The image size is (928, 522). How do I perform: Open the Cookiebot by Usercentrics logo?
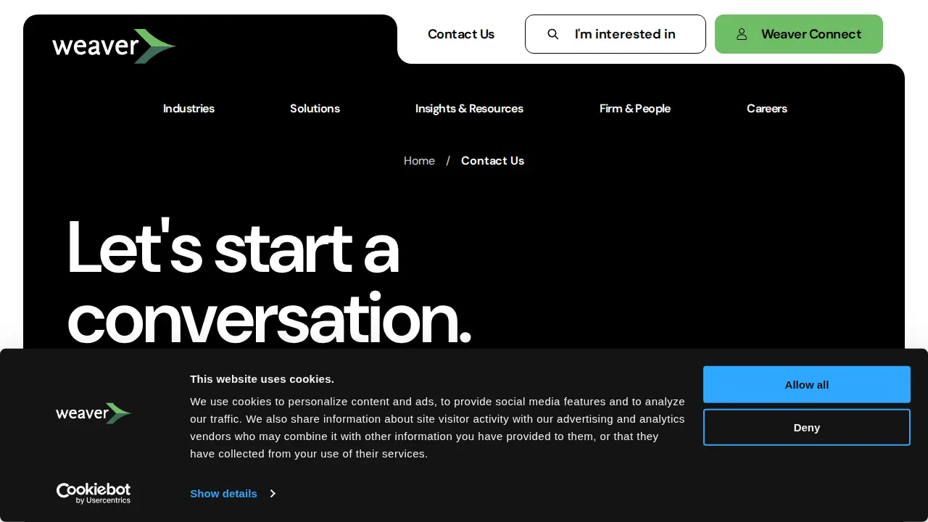[x=94, y=493]
